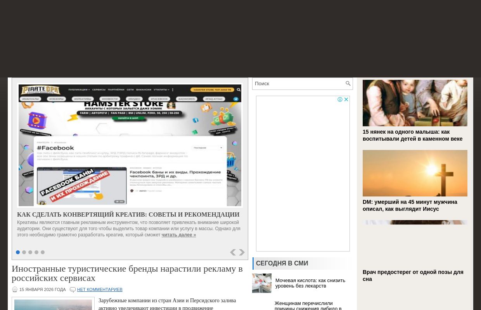481x310 pixels.
Task: Read "Мочевая кислота: как снизить уровень" article
Action: (x=310, y=283)
